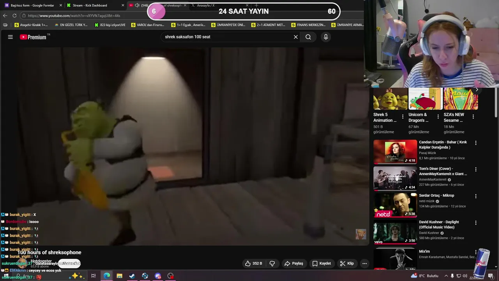Open SZA's NEW Sesame short thumbnail
Screen dimensions: 499x281
(x=461, y=98)
